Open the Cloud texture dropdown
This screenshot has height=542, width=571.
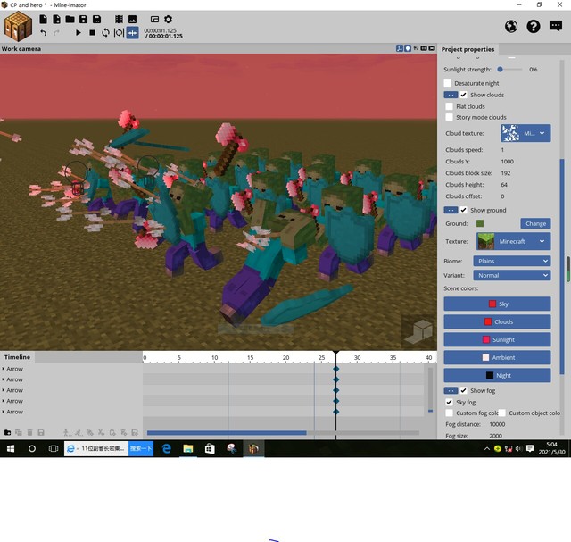tap(525, 133)
